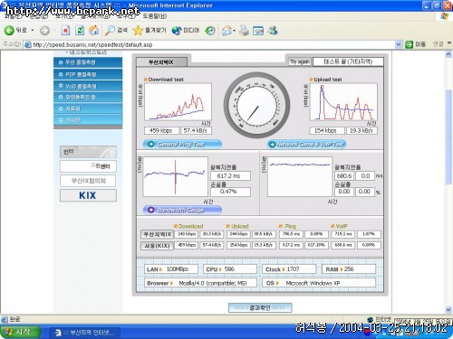Viewport: 453px width, 339px height.
Task: Select the 154 kbps upload value below graph
Action: click(x=327, y=130)
